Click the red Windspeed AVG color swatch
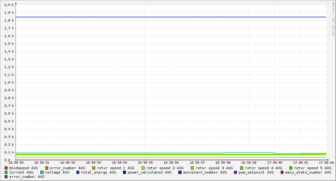This screenshot has height=181, width=336. (6, 168)
